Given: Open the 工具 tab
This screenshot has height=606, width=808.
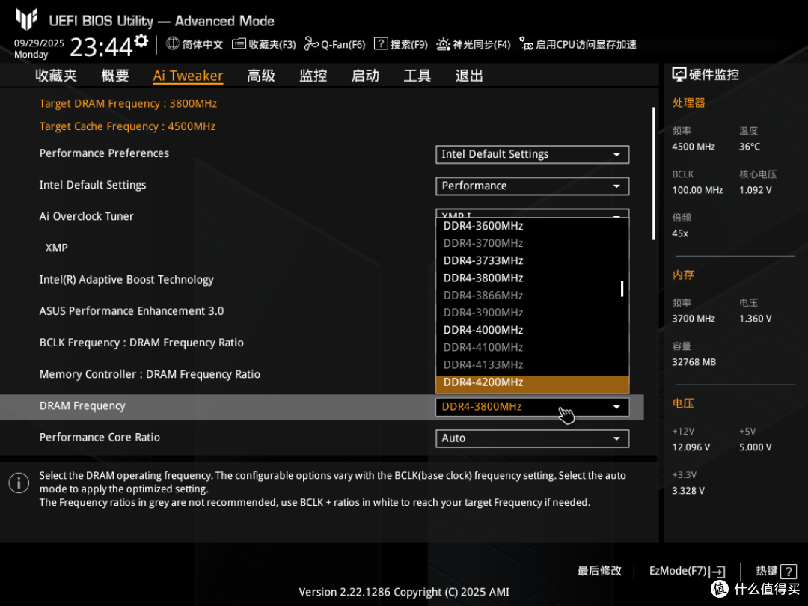Looking at the screenshot, I should [x=417, y=76].
